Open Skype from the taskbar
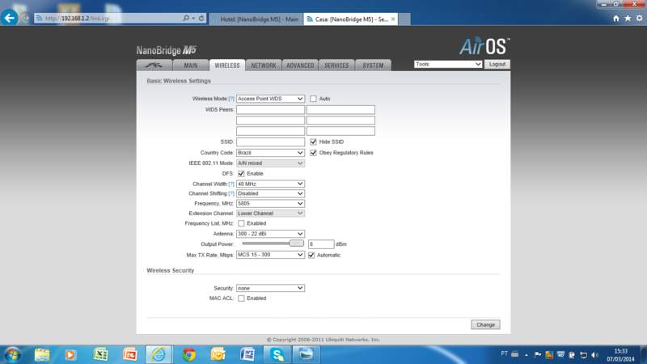This screenshot has width=647, height=364. coord(277,354)
